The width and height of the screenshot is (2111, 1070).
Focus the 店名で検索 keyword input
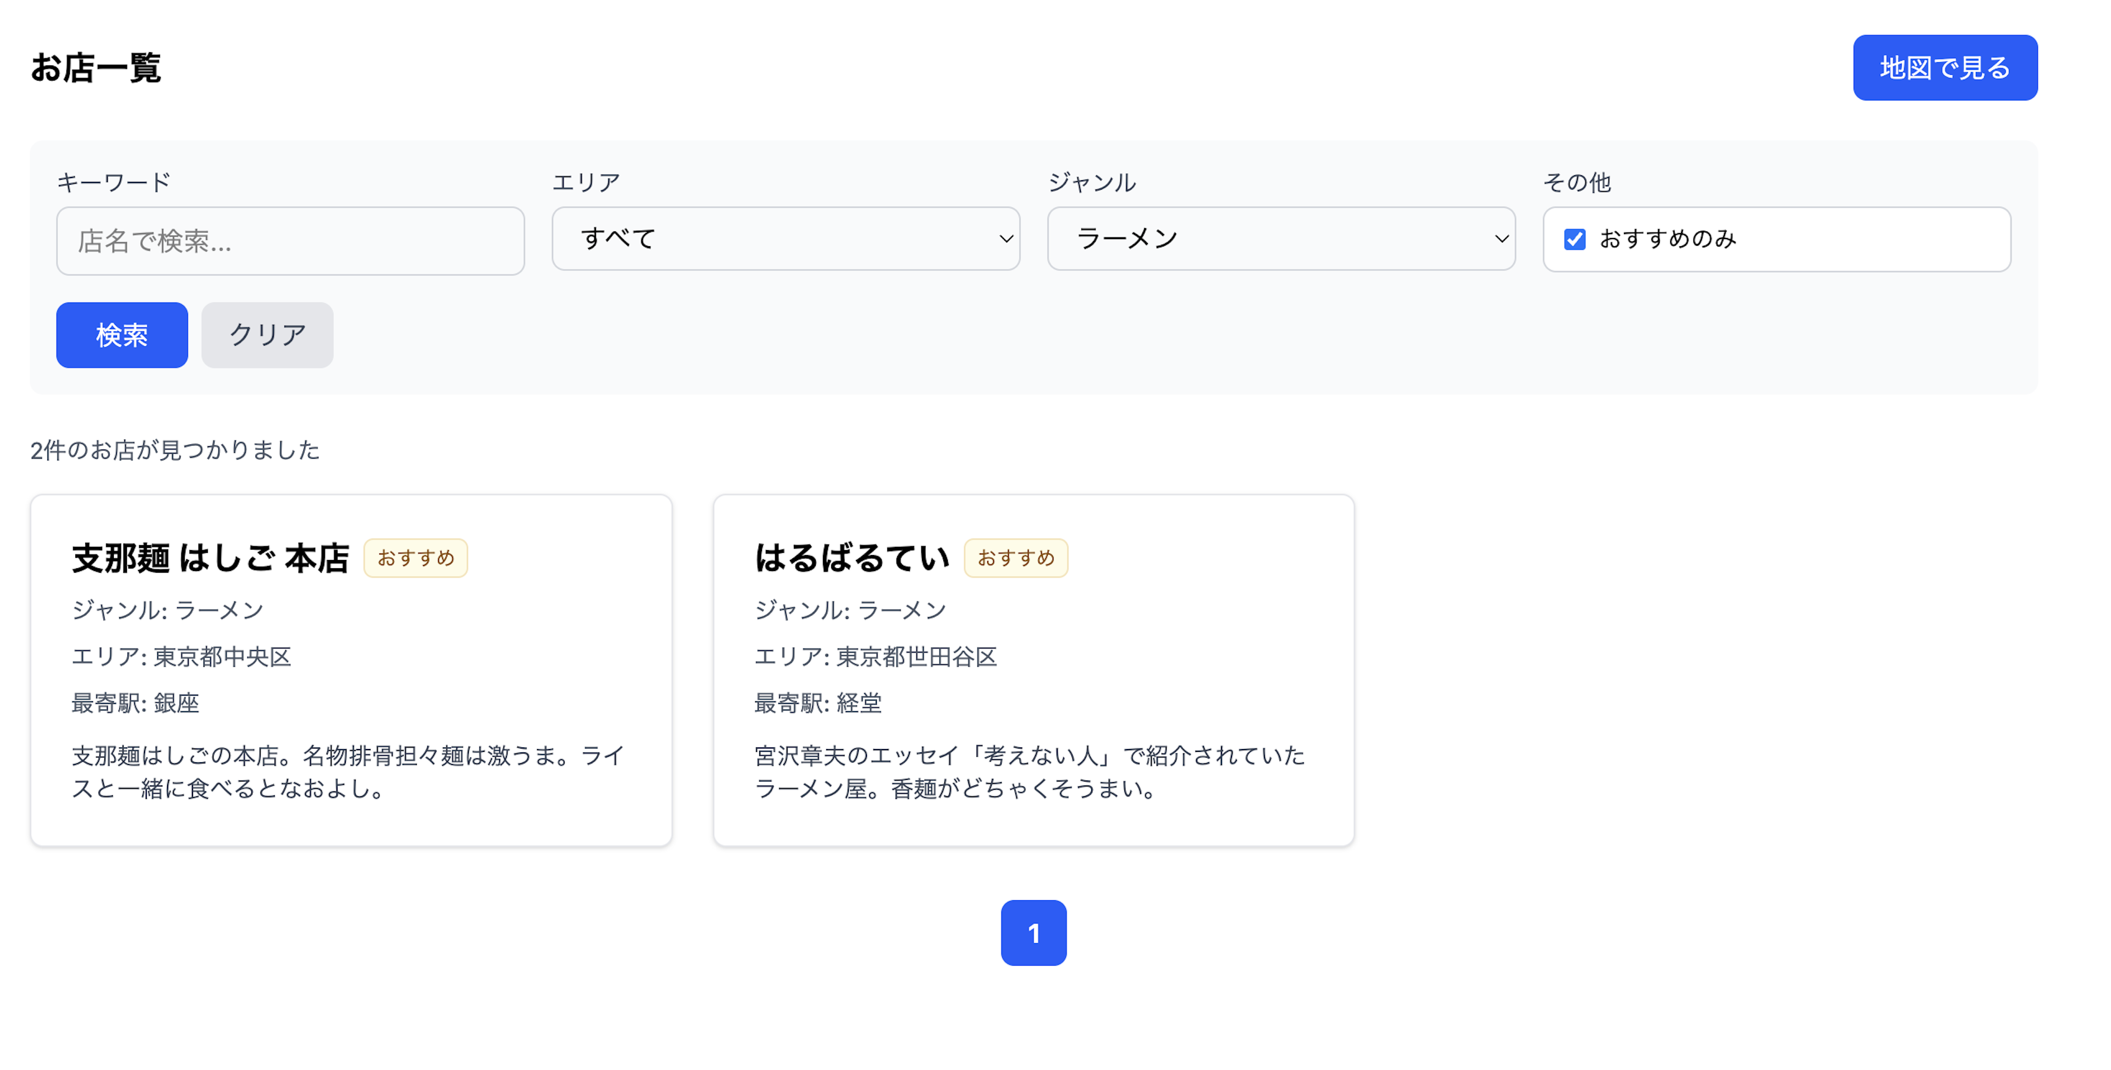point(290,241)
